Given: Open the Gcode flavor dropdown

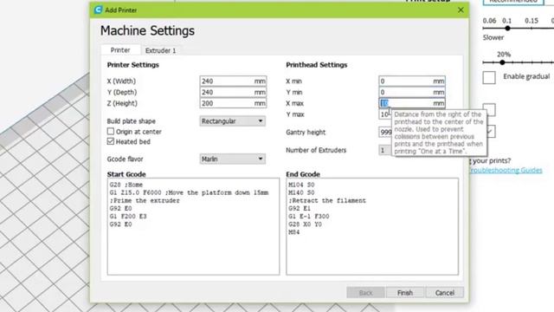Looking at the screenshot, I should (233, 159).
